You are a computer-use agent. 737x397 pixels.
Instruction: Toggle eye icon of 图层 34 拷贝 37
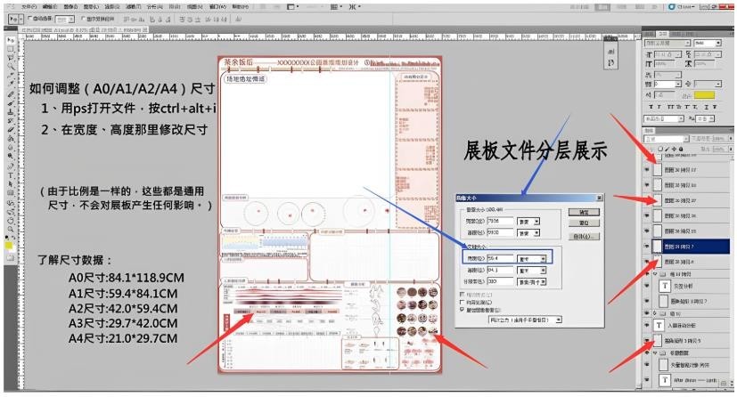coord(647,200)
